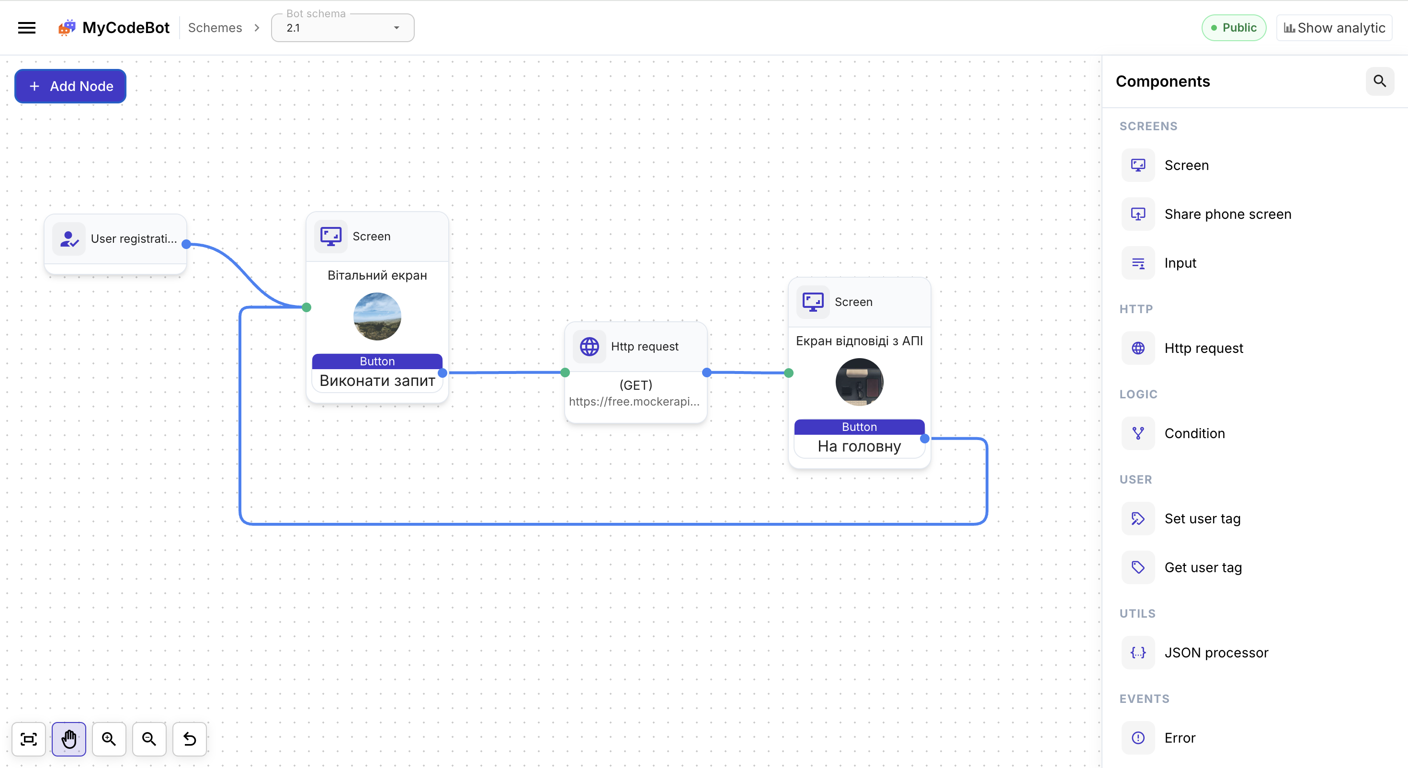
Task: Toggle the Public status badge
Action: tap(1234, 27)
